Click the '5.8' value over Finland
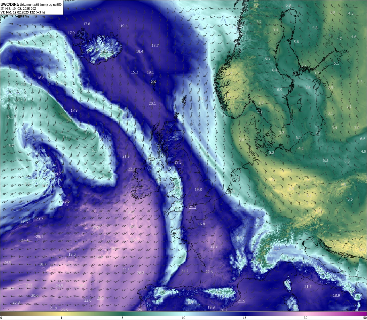Image resolution: width=367 pixels, height=320 pixels. tap(315, 28)
